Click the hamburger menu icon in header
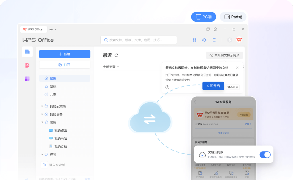The image size is (293, 180). pyautogui.click(x=214, y=40)
